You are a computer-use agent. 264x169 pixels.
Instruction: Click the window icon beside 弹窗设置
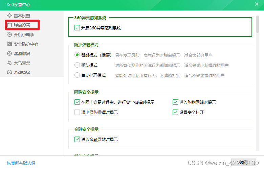click(x=9, y=25)
